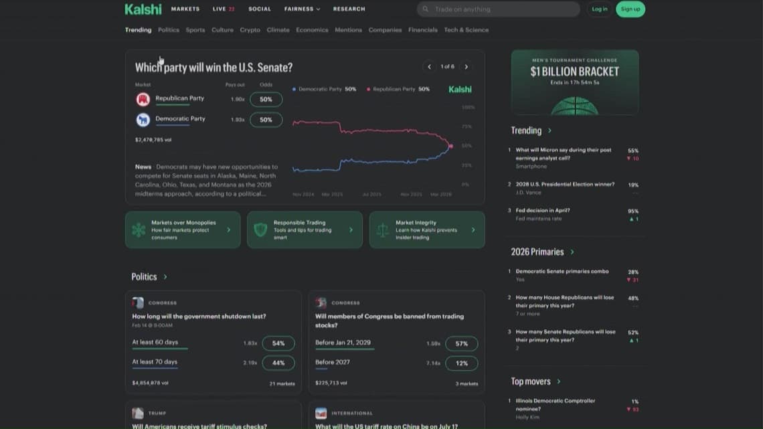Screen dimensions: 763x429
Task: Open the Trending section chevron
Action: tap(550, 131)
